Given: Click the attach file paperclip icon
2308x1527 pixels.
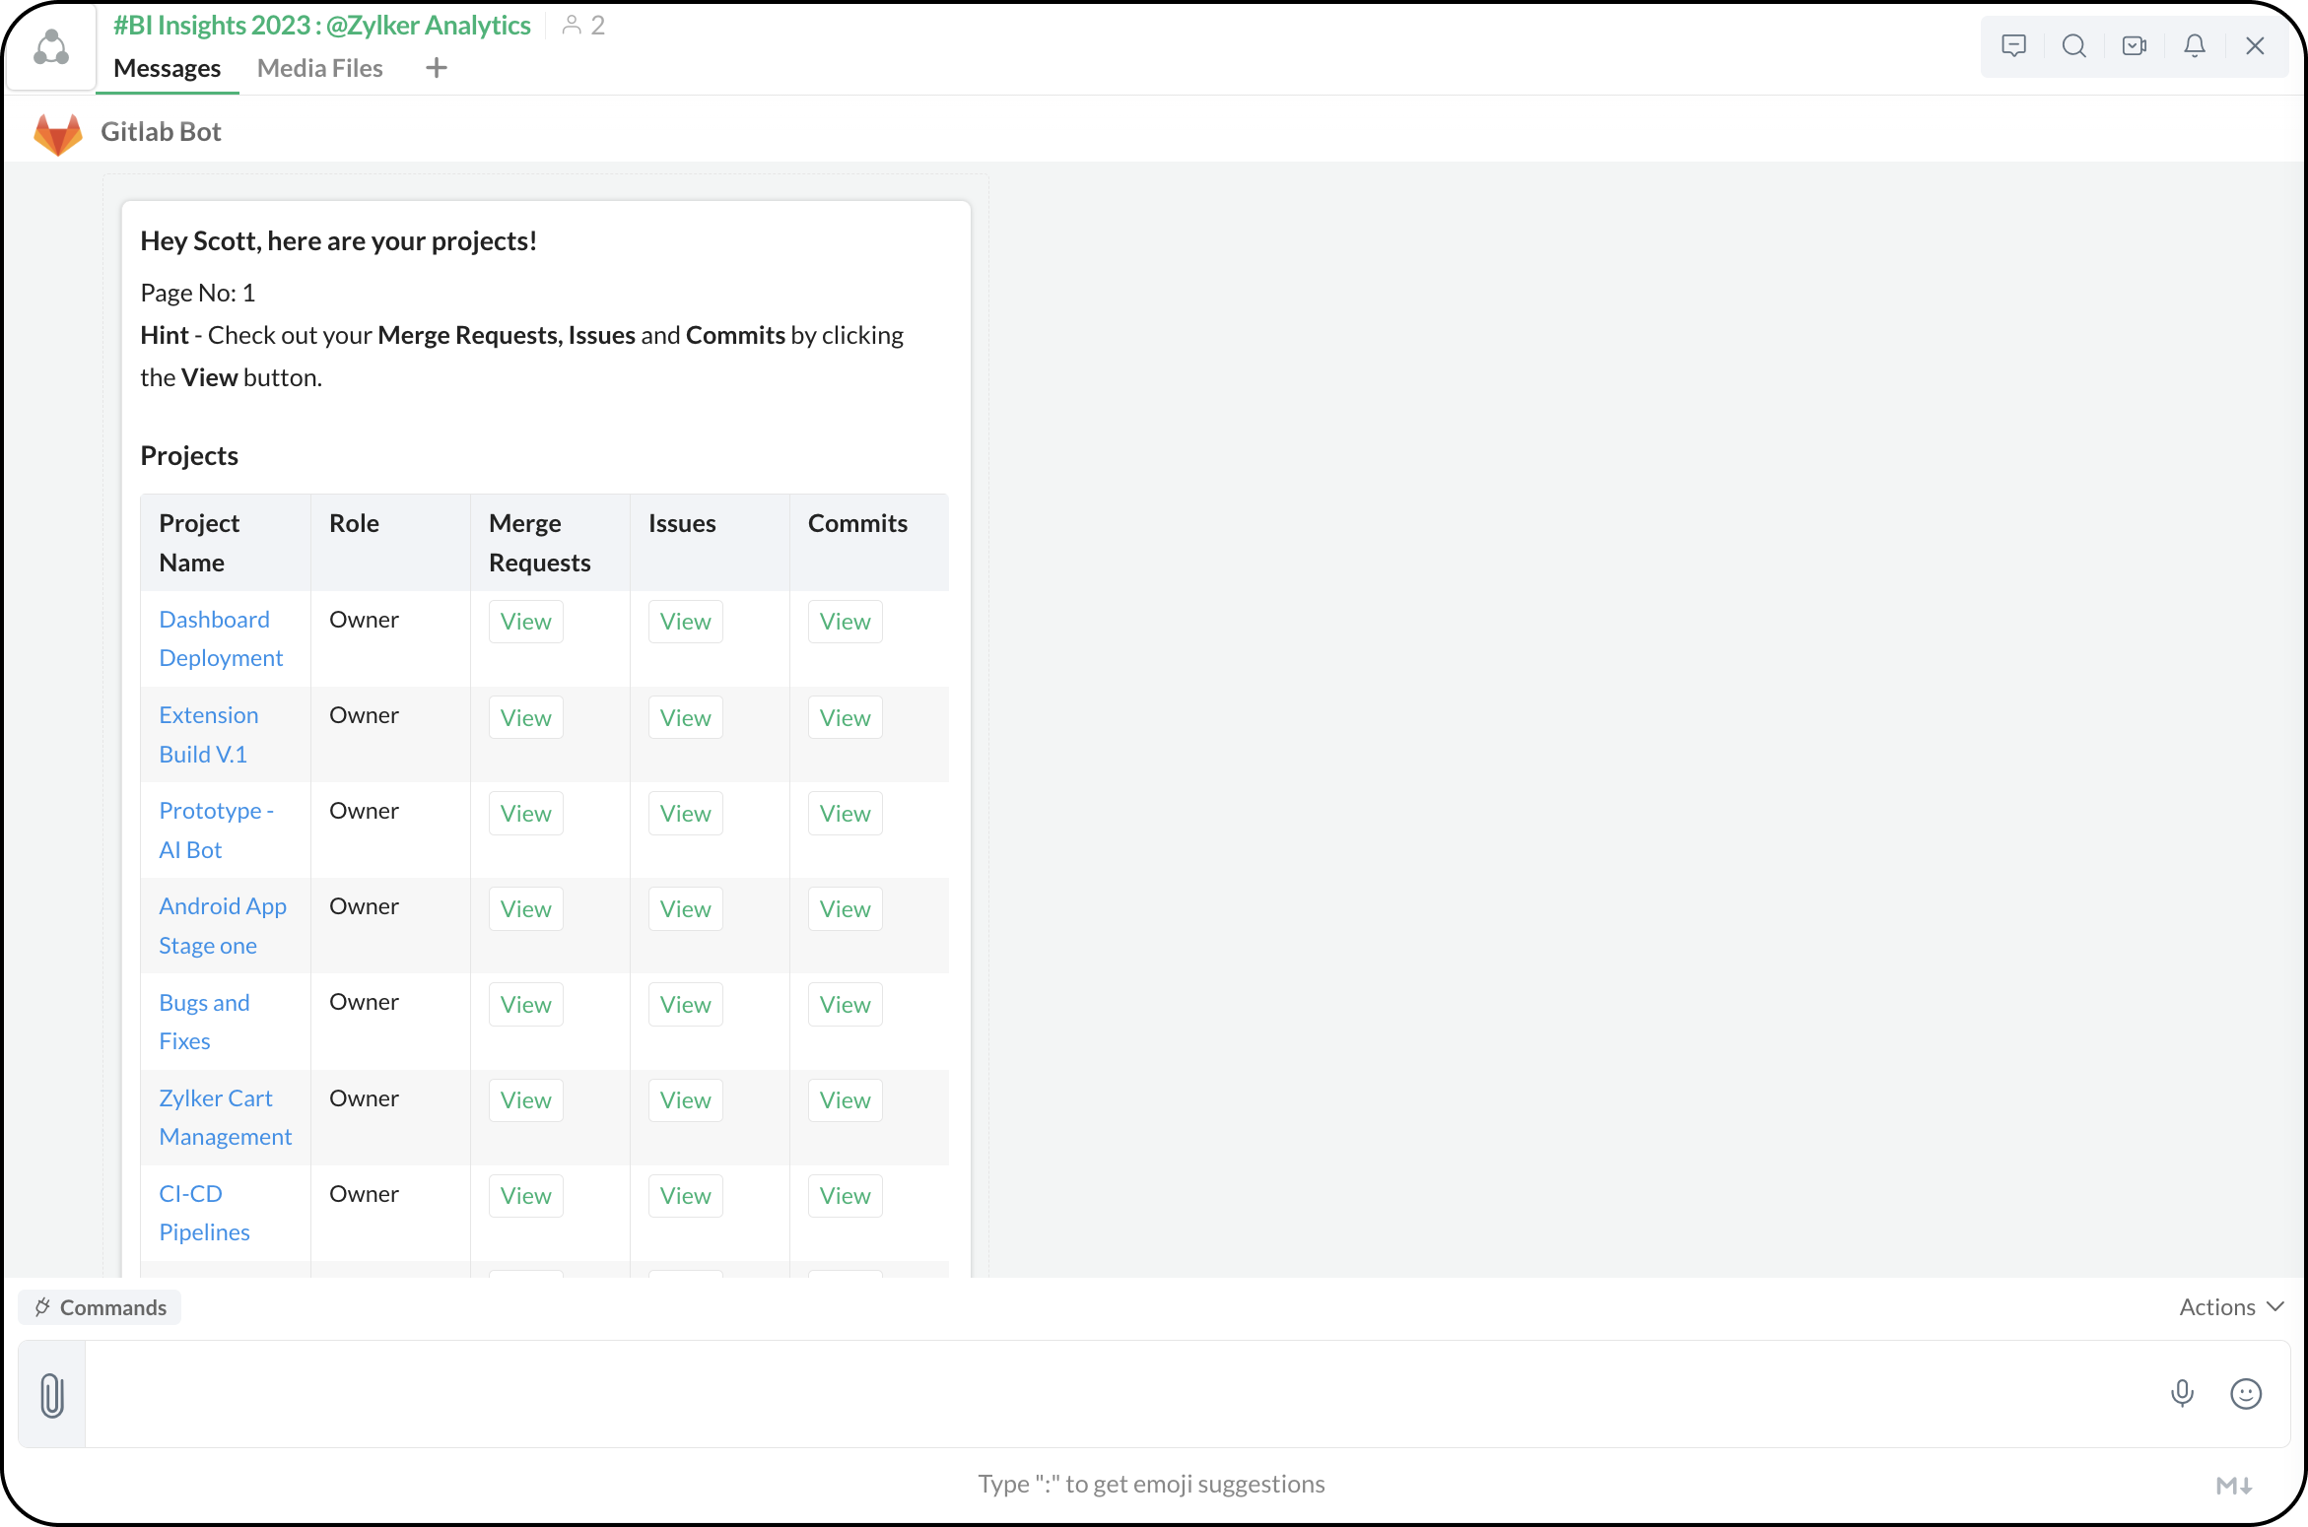Looking at the screenshot, I should coord(52,1395).
